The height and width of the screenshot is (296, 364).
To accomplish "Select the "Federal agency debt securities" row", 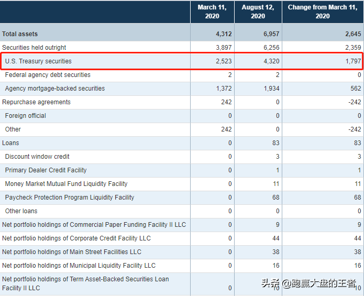I will coord(48,75).
